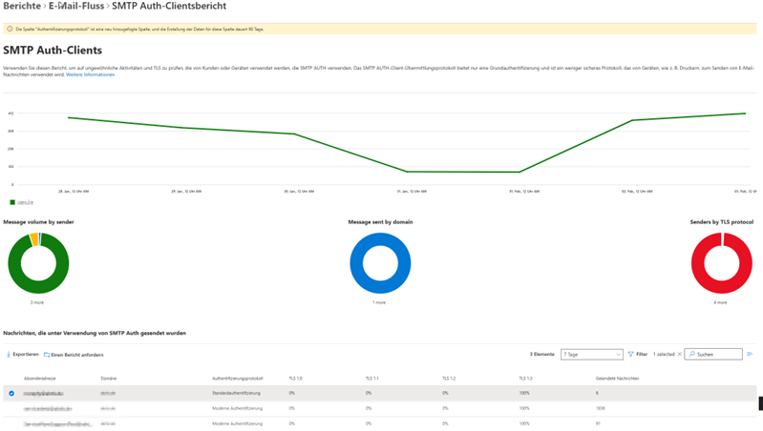Expand 3 more under sender donut
Viewport: 763px width, 431px height.
37,302
